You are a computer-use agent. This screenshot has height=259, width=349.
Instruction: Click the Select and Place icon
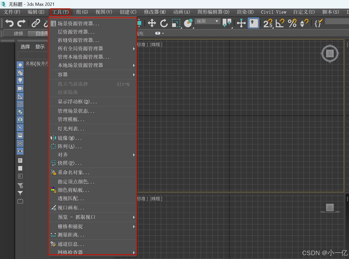click(x=188, y=23)
